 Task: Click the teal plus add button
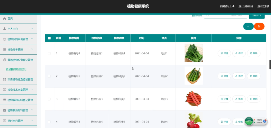248,26
